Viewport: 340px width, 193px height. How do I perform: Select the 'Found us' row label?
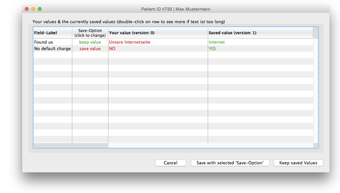click(44, 42)
